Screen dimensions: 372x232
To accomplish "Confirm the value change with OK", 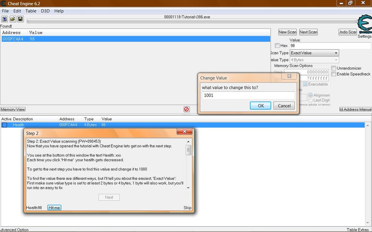I will click(x=260, y=105).
